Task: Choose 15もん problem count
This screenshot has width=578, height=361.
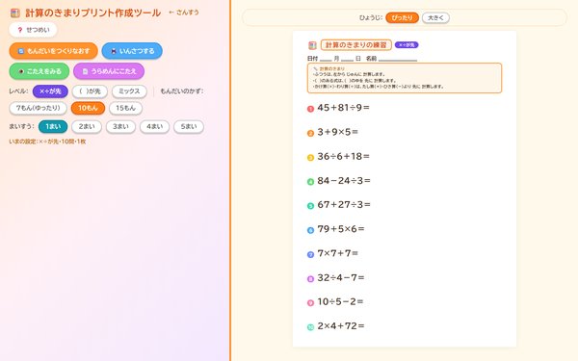Action: (125, 108)
